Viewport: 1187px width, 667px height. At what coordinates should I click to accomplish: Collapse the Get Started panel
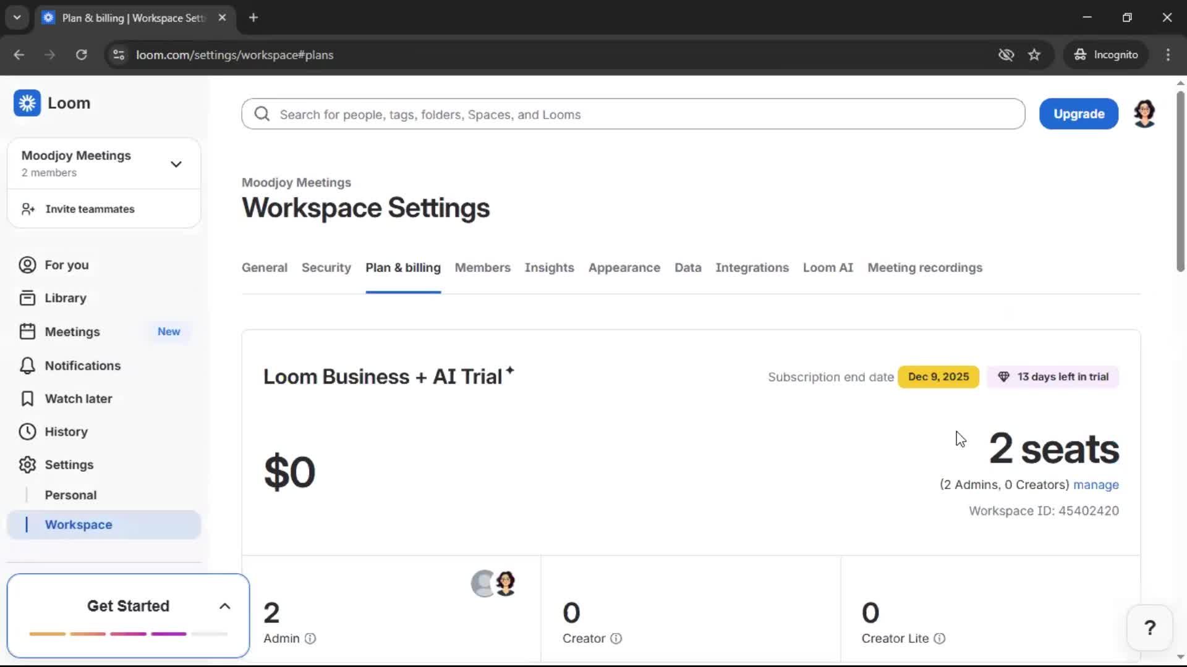click(x=225, y=606)
